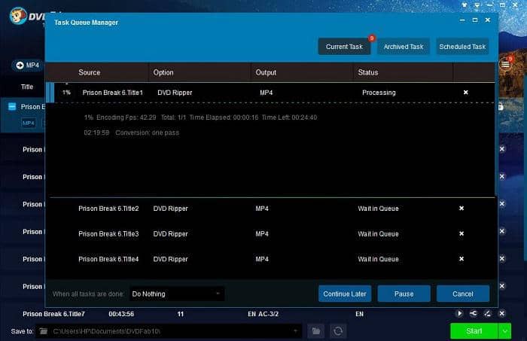The height and width of the screenshot is (341, 527).
Task: Pause the current conversion task
Action: coord(404,294)
